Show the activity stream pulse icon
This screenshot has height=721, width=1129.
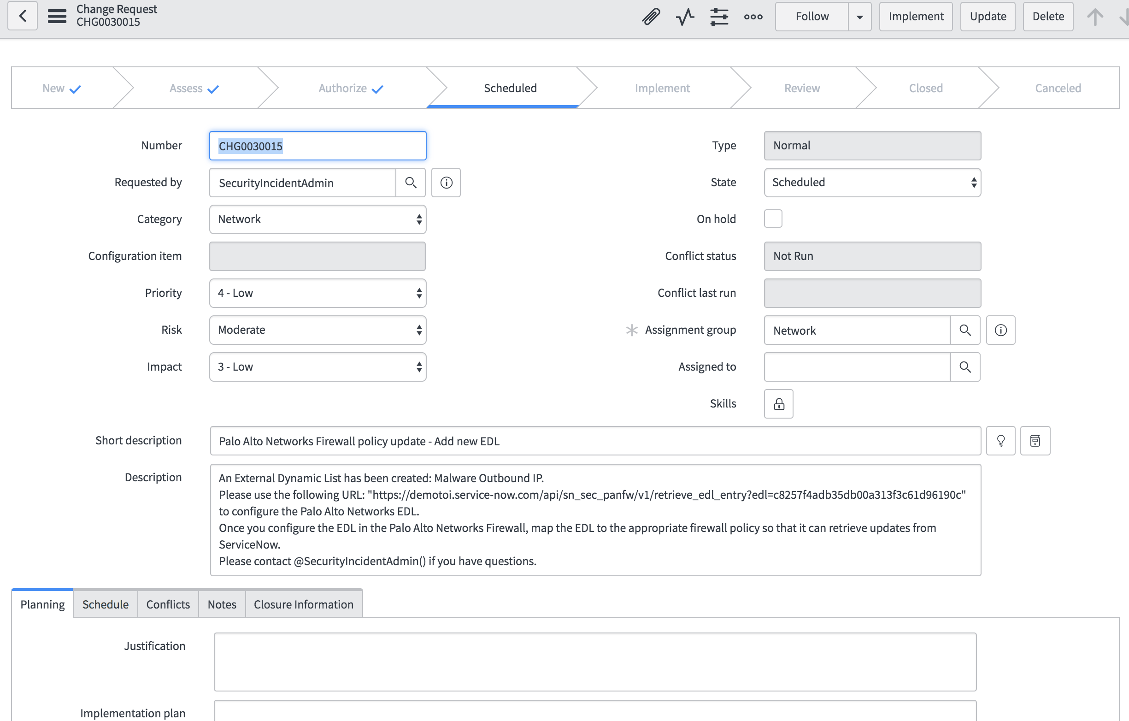685,17
